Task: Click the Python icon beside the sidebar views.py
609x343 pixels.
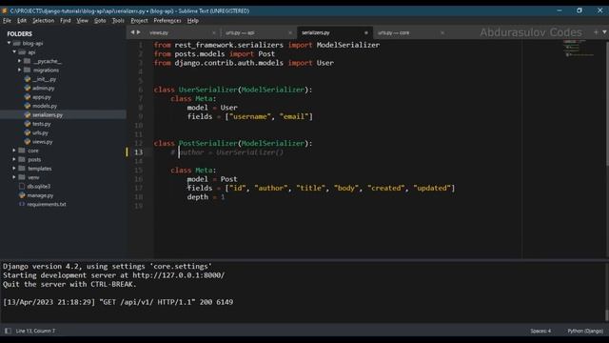Action: click(x=28, y=142)
